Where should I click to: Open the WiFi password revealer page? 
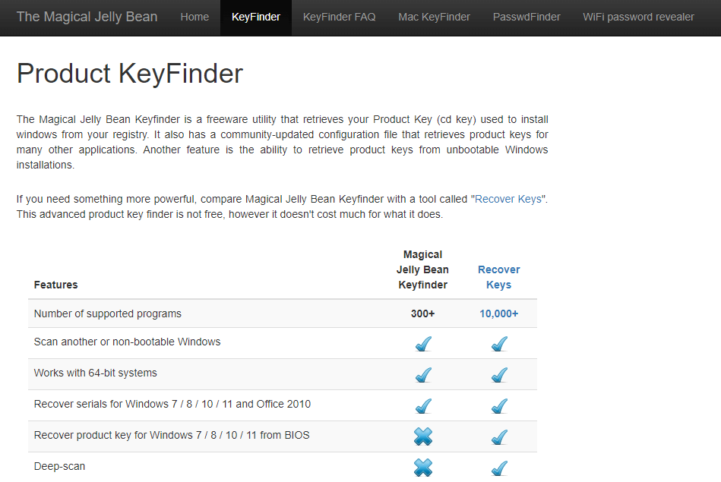click(638, 17)
